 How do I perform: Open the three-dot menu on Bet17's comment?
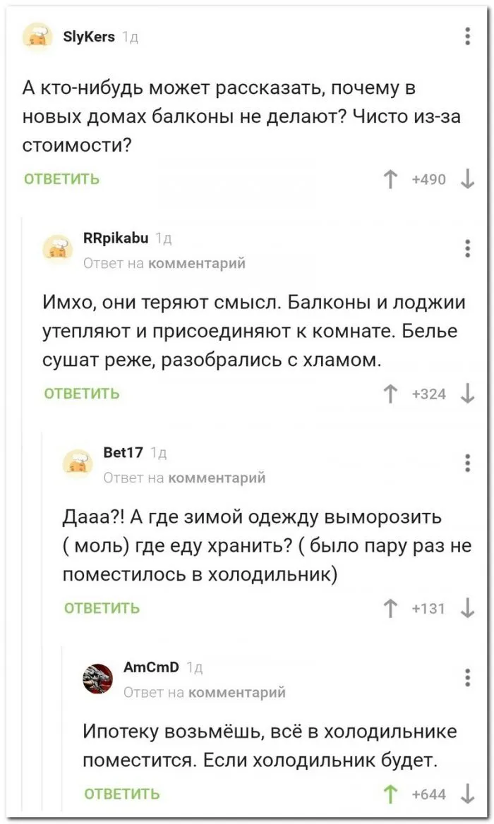tap(468, 464)
